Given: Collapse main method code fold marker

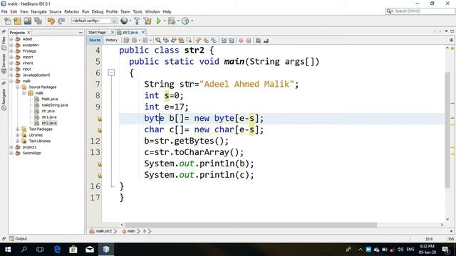Looking at the screenshot, I should click(111, 73).
